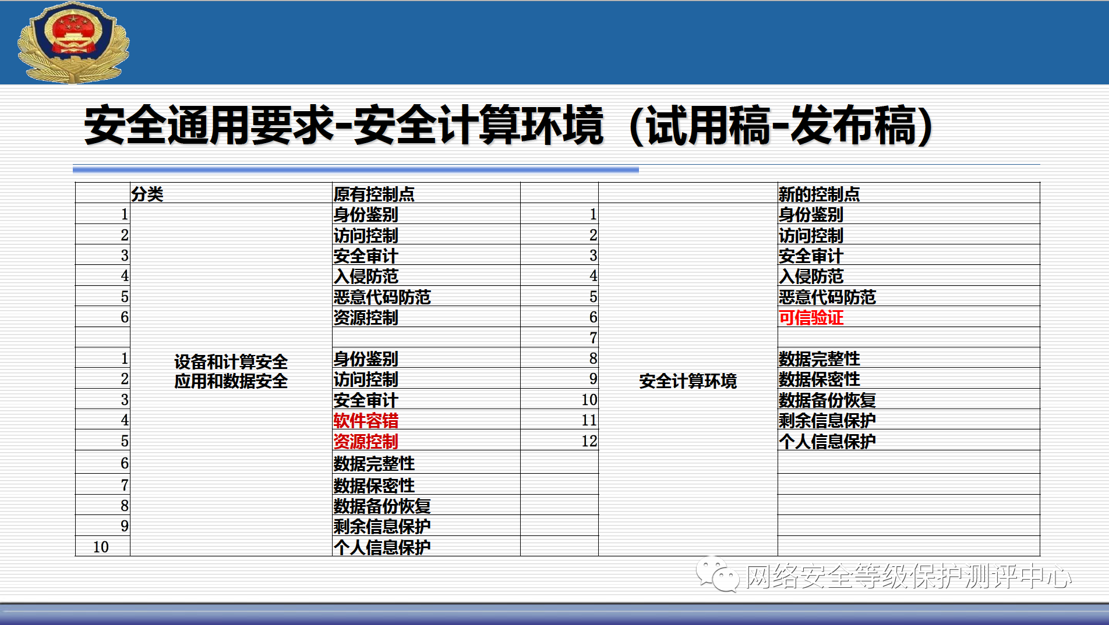Click the 安全计算环境 category cell
Image resolution: width=1109 pixels, height=625 pixels.
[688, 381]
